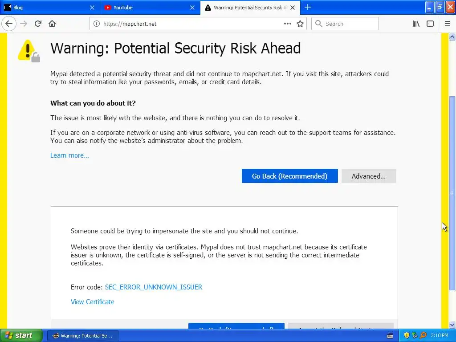Bookmark this page with the star icon
Screen dimensions: 456x342
point(300,24)
